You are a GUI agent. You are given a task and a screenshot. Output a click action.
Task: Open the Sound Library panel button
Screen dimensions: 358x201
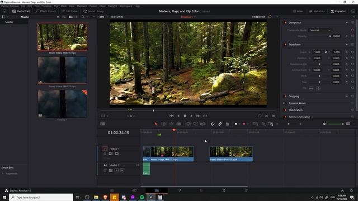pos(93,11)
